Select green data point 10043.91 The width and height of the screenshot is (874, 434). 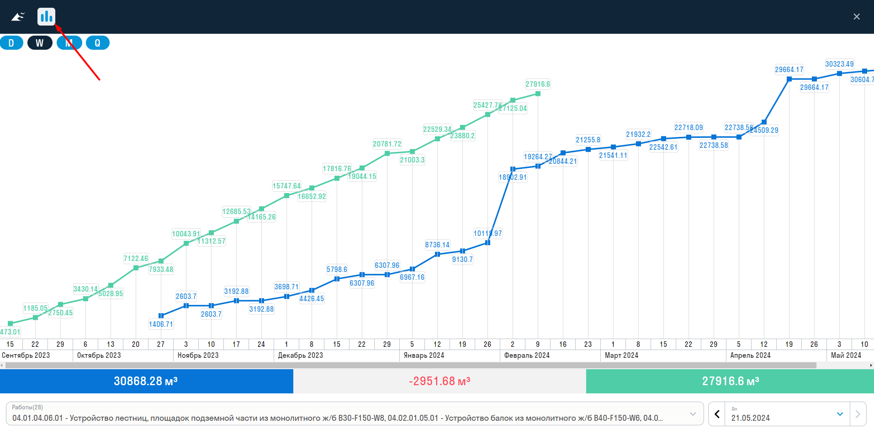point(186,243)
